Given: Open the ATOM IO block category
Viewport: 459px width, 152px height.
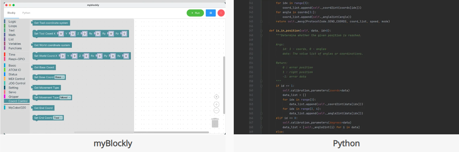Looking at the screenshot, I should tap(15, 70).
